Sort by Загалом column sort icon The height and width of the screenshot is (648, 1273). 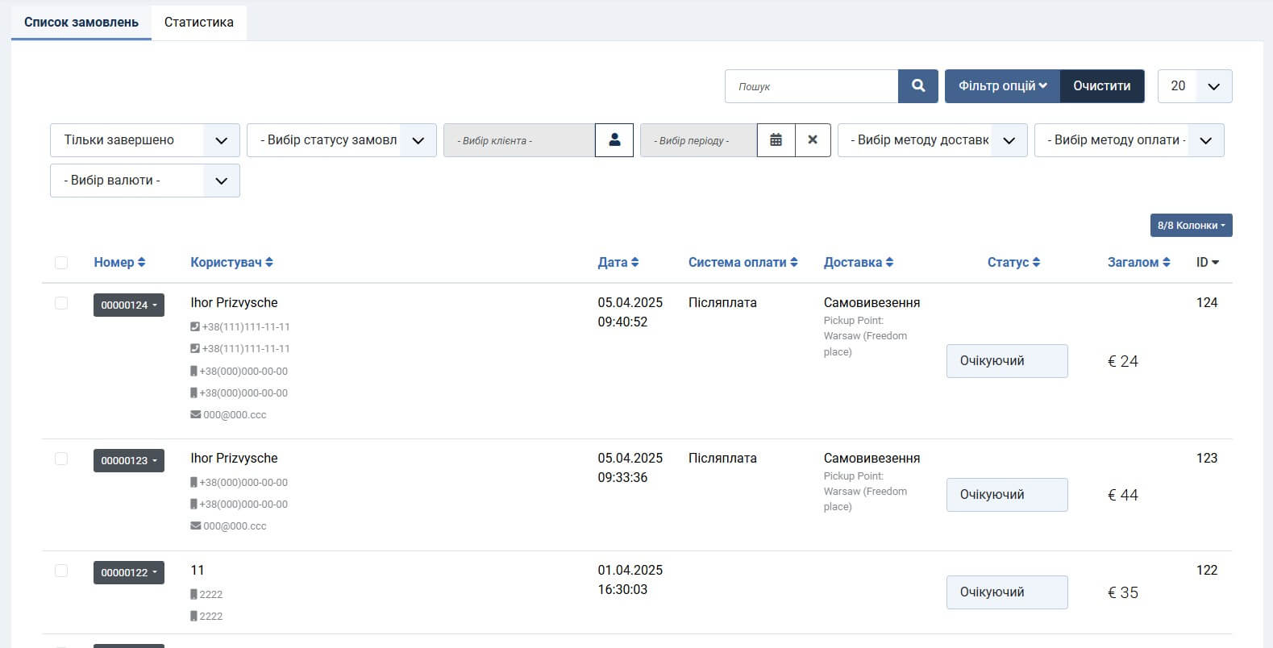[x=1166, y=263]
